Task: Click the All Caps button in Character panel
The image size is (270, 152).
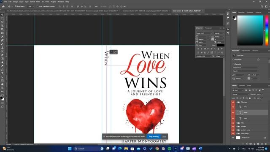Action: point(205,49)
